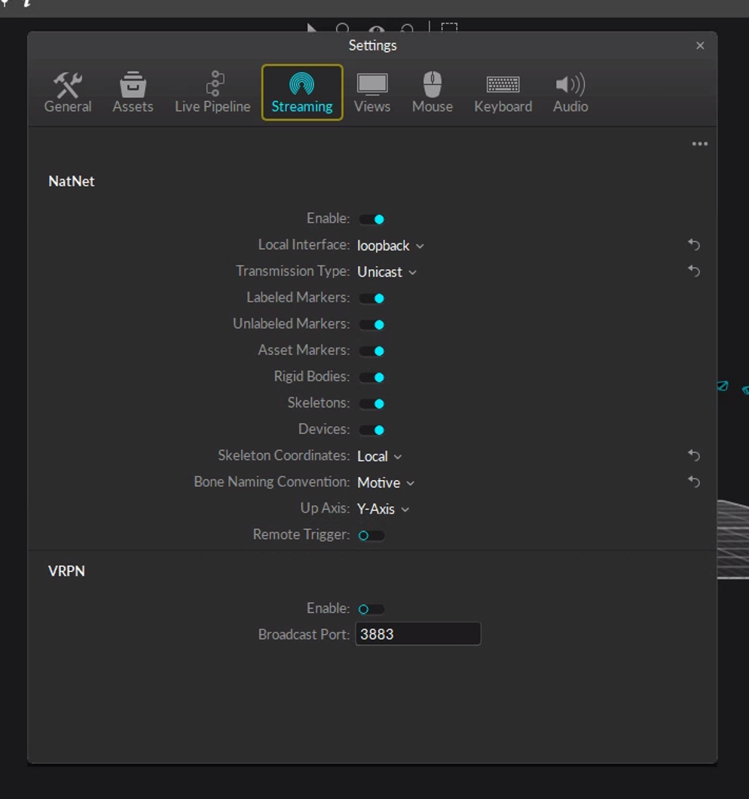Click the Broadcast Port input field
Image resolution: width=749 pixels, height=799 pixels.
pos(417,634)
